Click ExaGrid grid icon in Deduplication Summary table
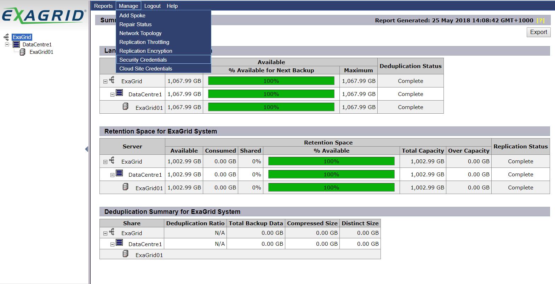 click(112, 232)
